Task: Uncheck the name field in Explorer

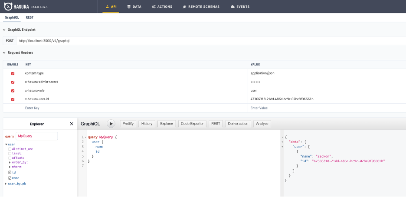Action: 10,178
